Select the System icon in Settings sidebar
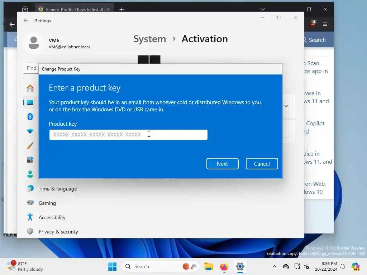 (30, 102)
